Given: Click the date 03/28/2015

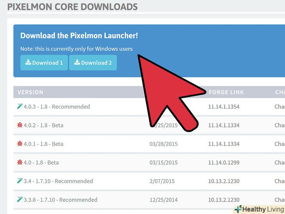Looking at the screenshot, I should click(164, 144).
